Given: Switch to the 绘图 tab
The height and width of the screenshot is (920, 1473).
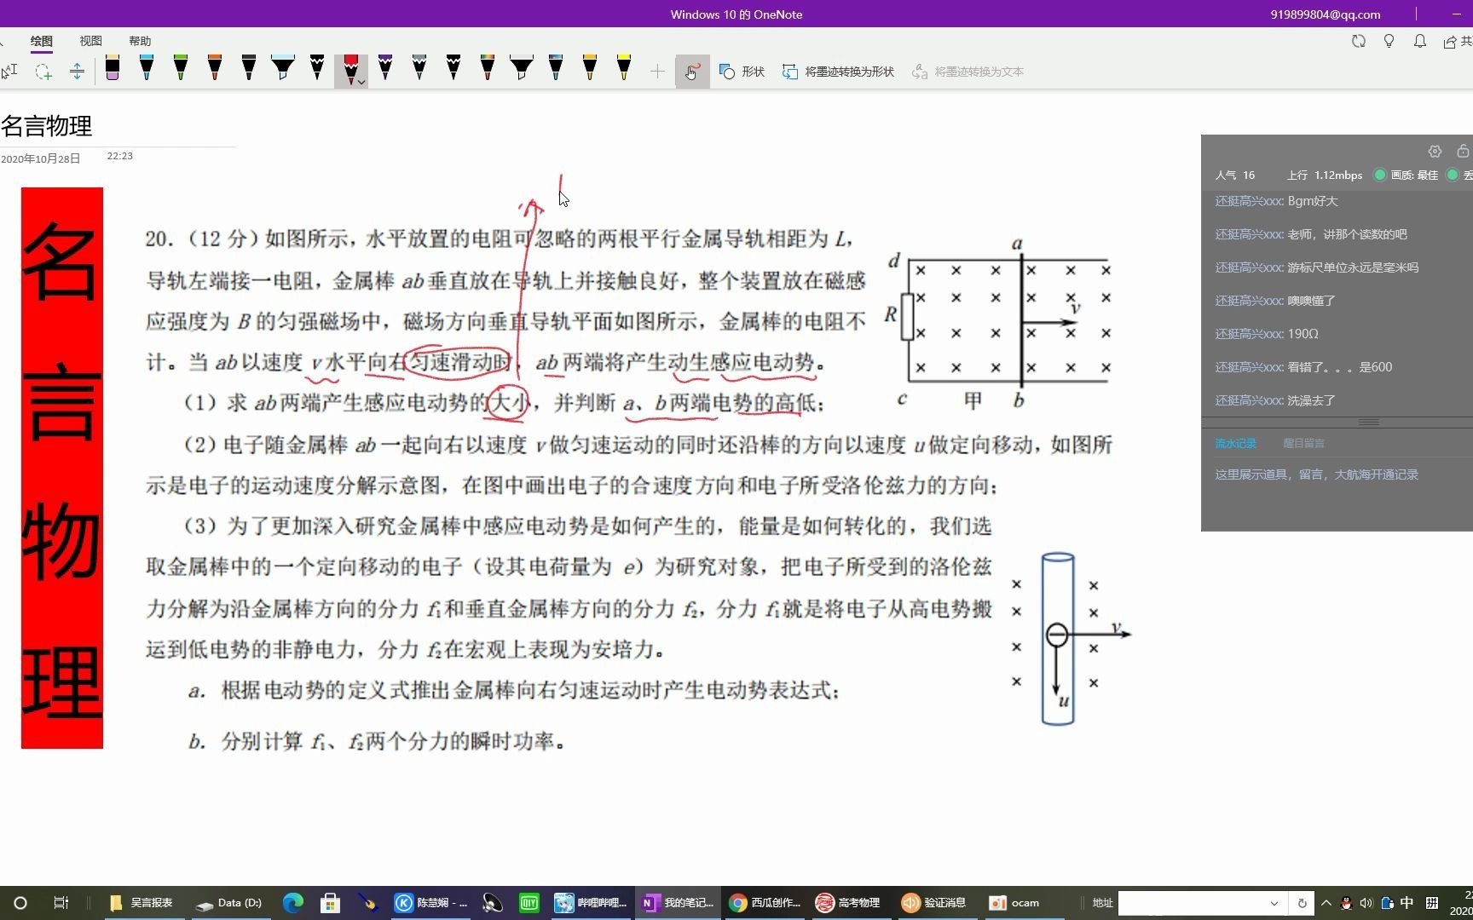Looking at the screenshot, I should tap(41, 41).
